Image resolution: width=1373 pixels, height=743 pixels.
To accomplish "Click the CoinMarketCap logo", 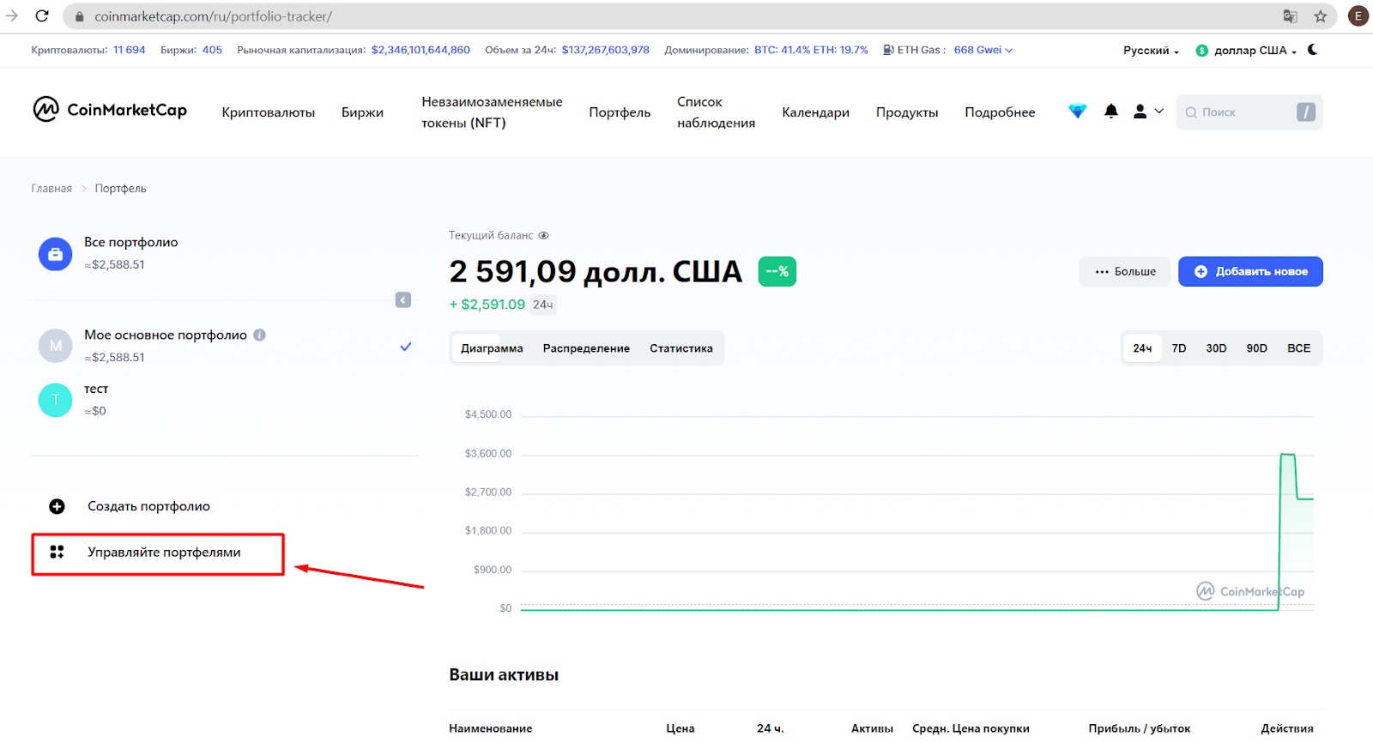I will tap(110, 110).
